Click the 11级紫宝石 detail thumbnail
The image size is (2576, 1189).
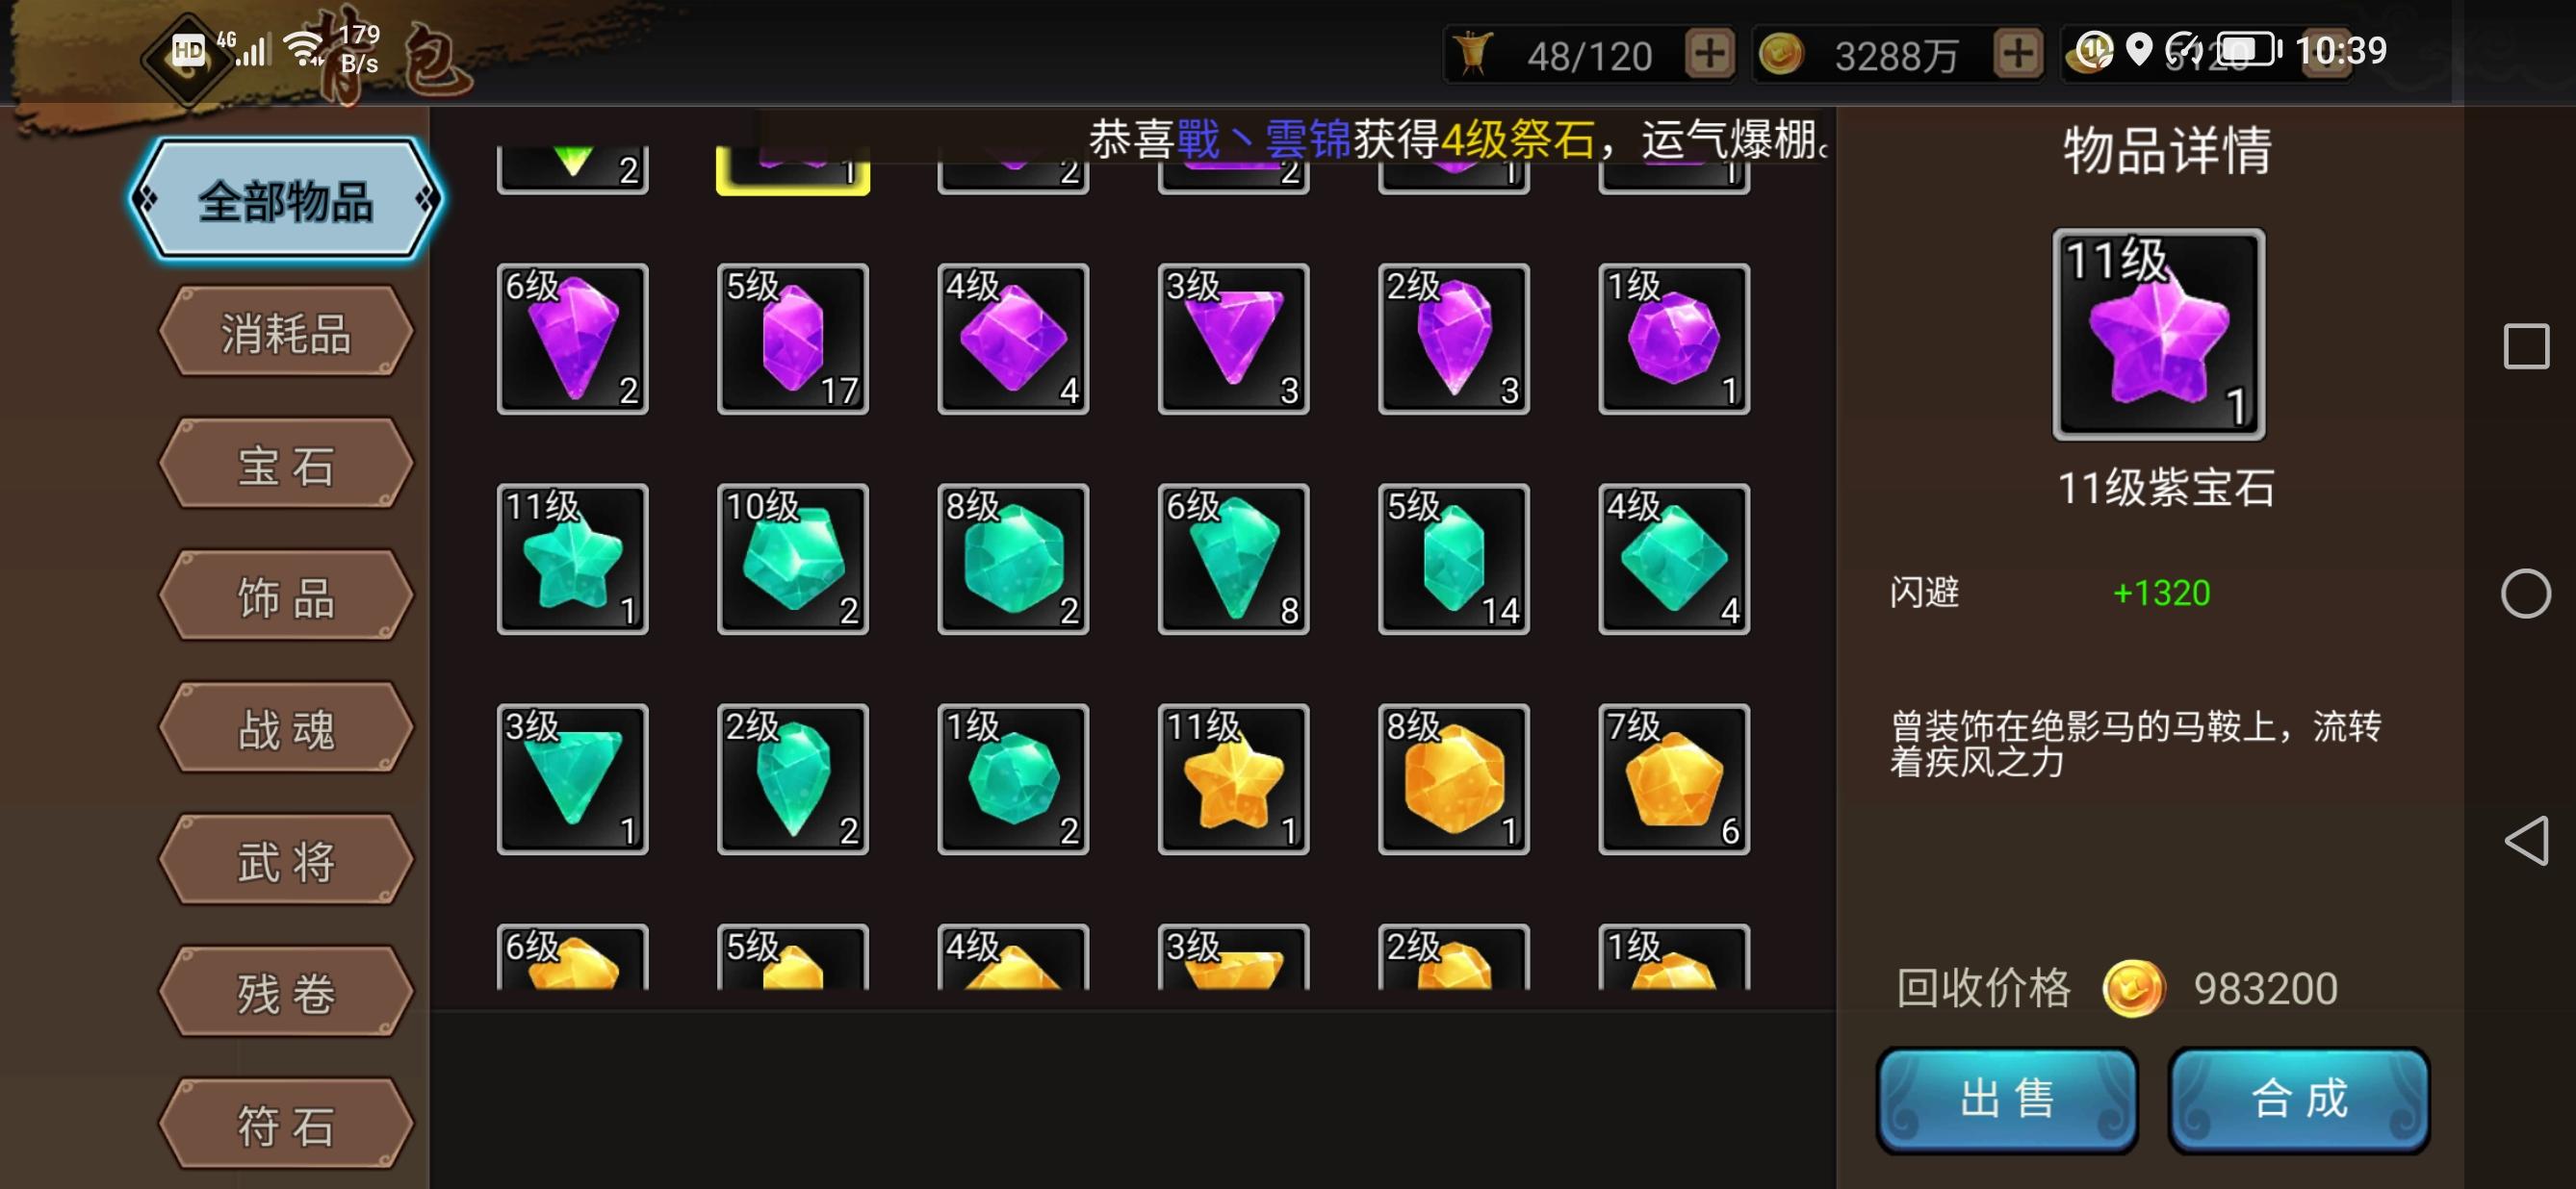(x=2158, y=334)
